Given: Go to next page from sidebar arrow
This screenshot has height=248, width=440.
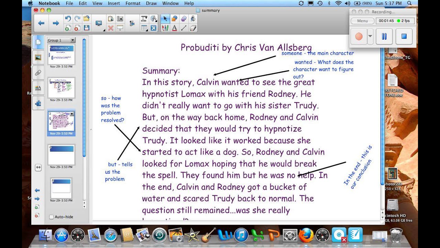Looking at the screenshot, I should (x=37, y=199).
